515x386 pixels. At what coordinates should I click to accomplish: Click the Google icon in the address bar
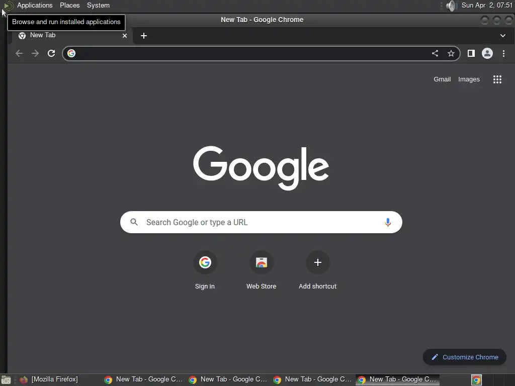(71, 53)
